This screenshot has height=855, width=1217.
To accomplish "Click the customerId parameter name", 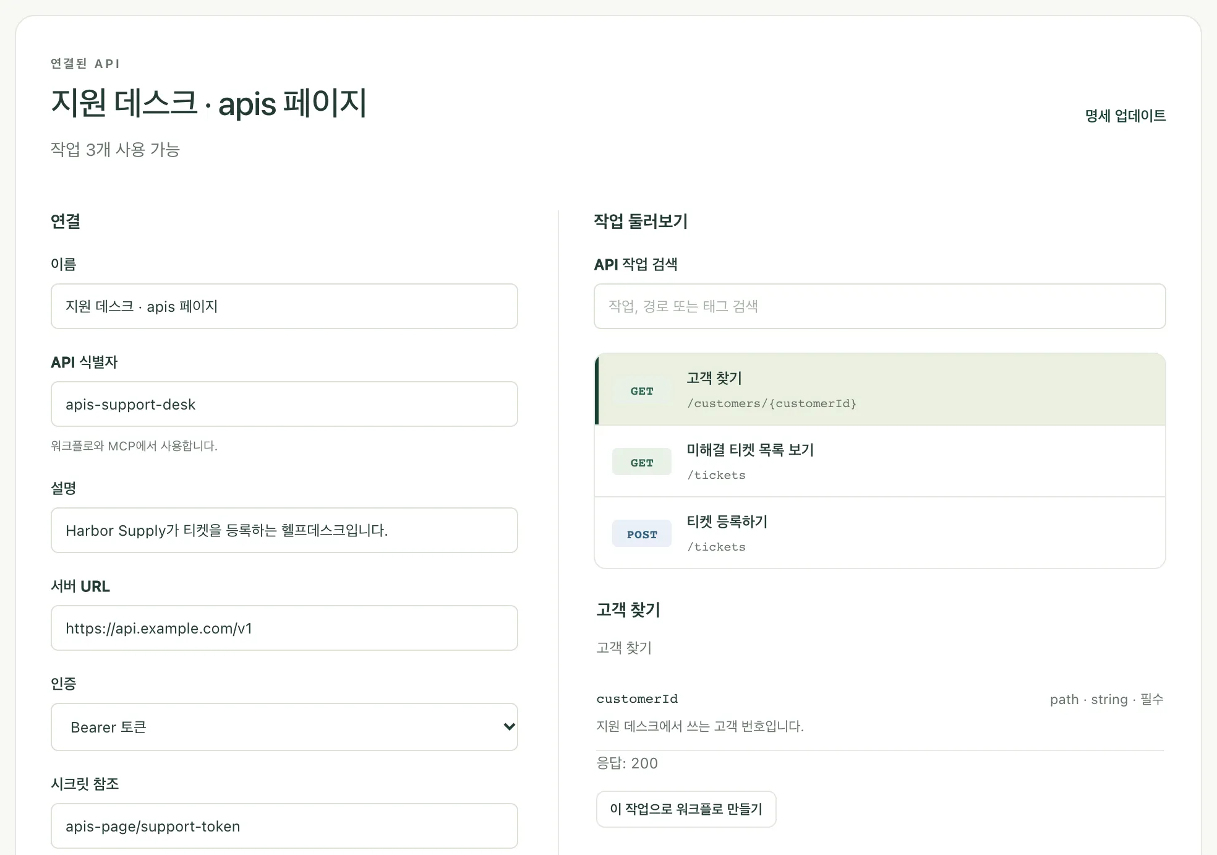I will coord(637,698).
